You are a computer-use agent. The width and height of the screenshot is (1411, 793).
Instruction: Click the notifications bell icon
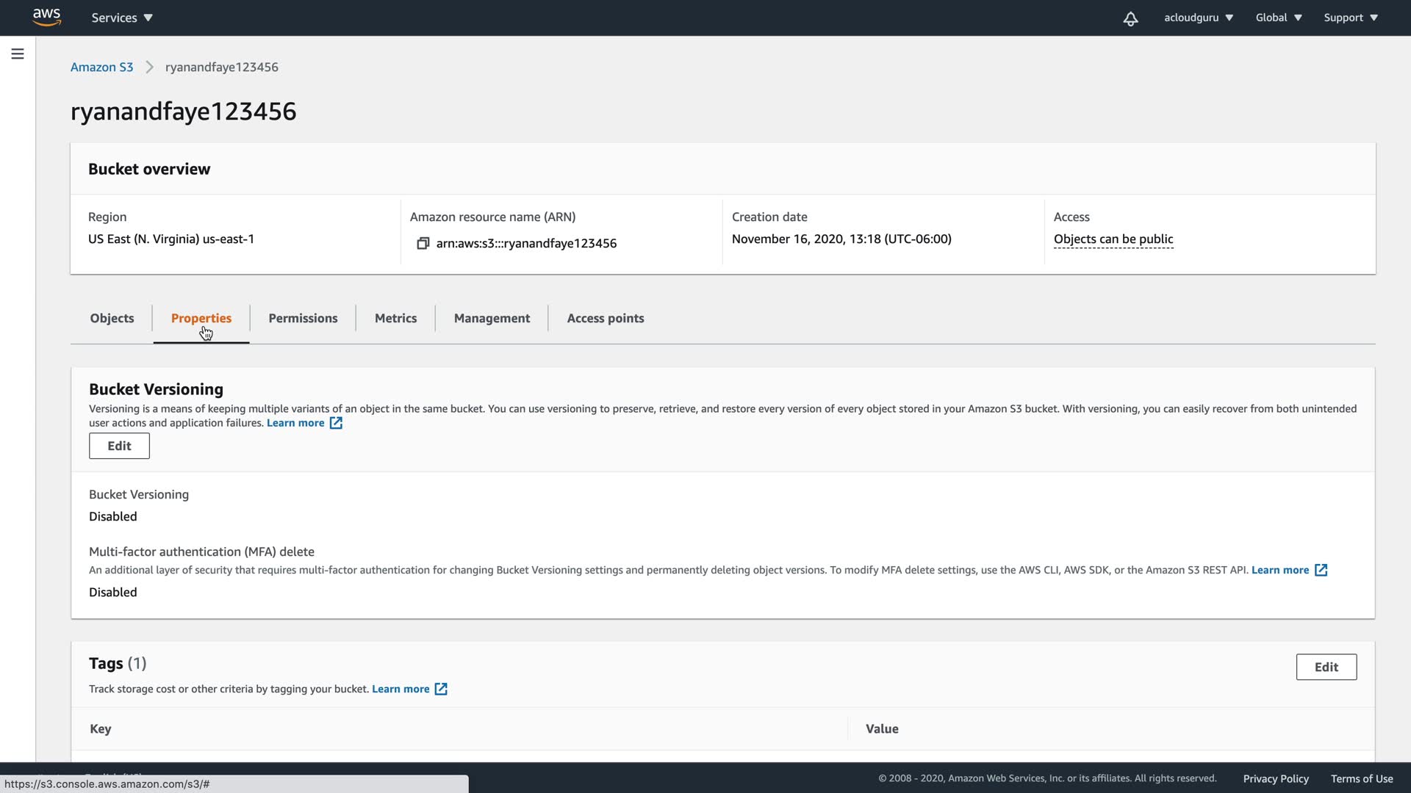1130,18
